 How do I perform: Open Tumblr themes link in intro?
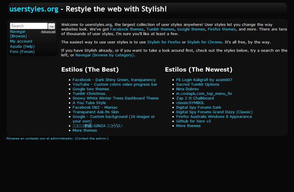tap(160, 29)
